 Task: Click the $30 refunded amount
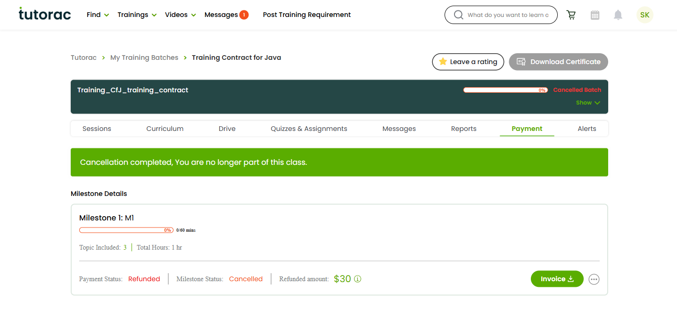tap(342, 279)
